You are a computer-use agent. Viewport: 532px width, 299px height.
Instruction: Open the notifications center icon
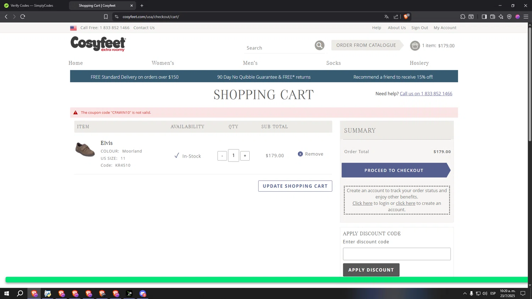[523, 293]
